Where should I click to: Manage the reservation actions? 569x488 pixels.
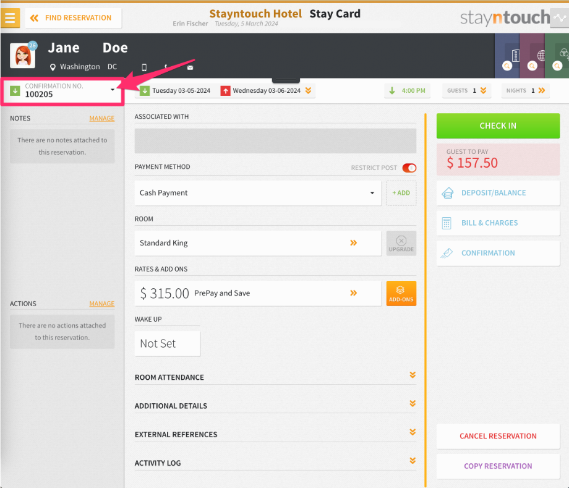click(x=101, y=304)
